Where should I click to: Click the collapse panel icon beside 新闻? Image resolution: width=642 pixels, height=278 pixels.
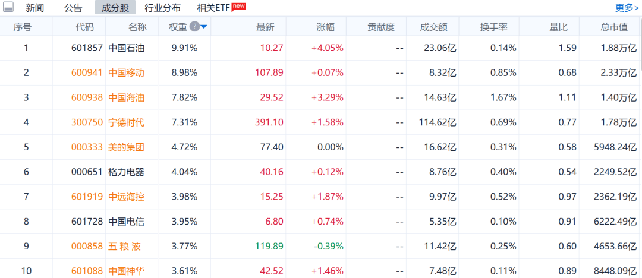tap(9, 8)
